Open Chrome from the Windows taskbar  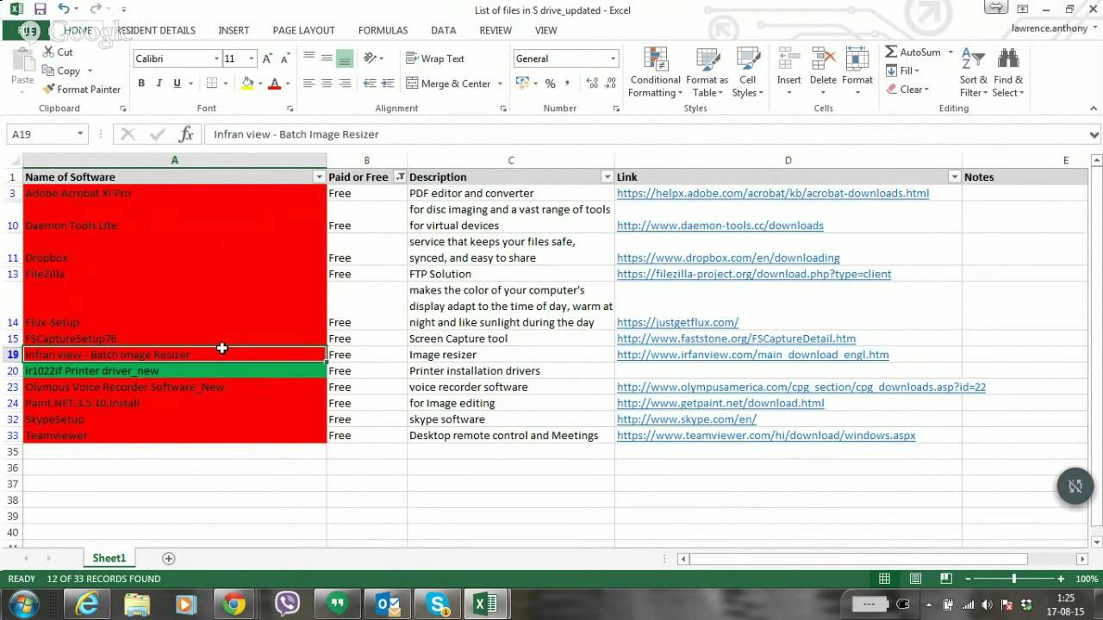(x=234, y=604)
